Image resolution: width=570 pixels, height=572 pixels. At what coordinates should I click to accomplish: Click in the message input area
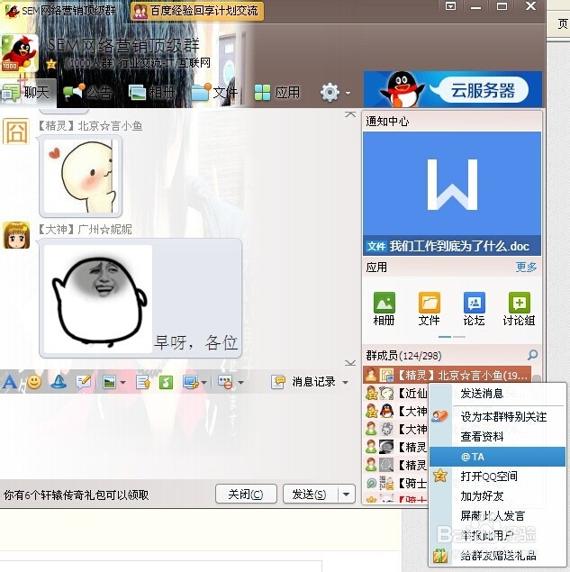click(x=178, y=436)
